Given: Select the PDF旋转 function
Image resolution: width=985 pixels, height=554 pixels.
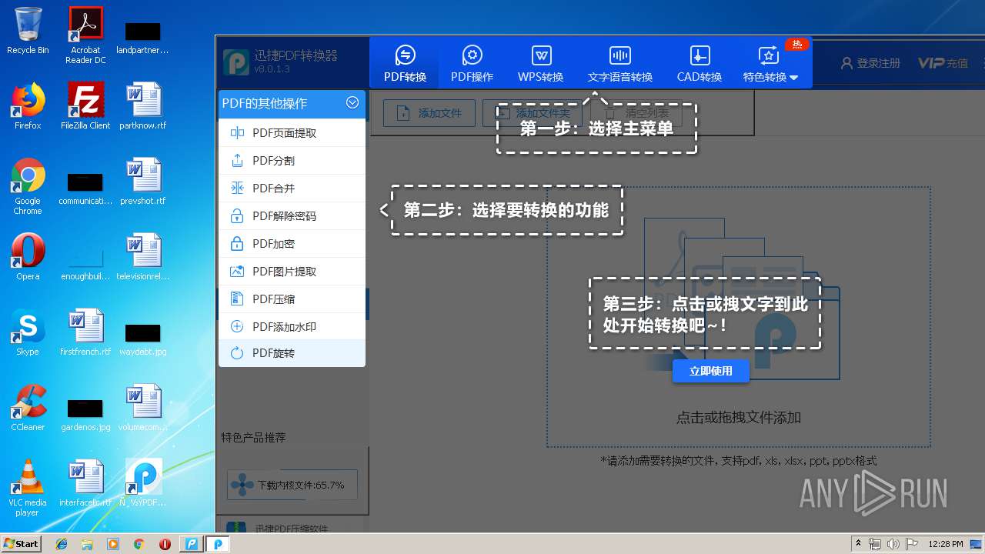Looking at the screenshot, I should pyautogui.click(x=292, y=353).
